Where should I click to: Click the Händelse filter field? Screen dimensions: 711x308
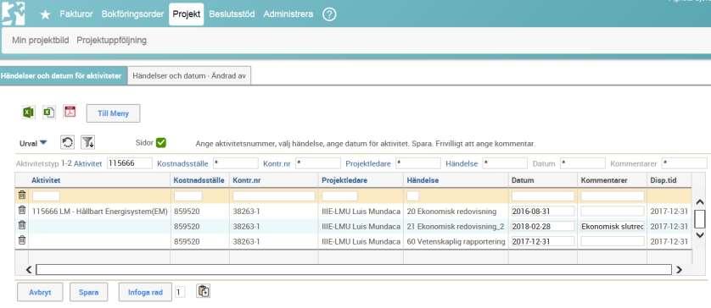point(505,163)
